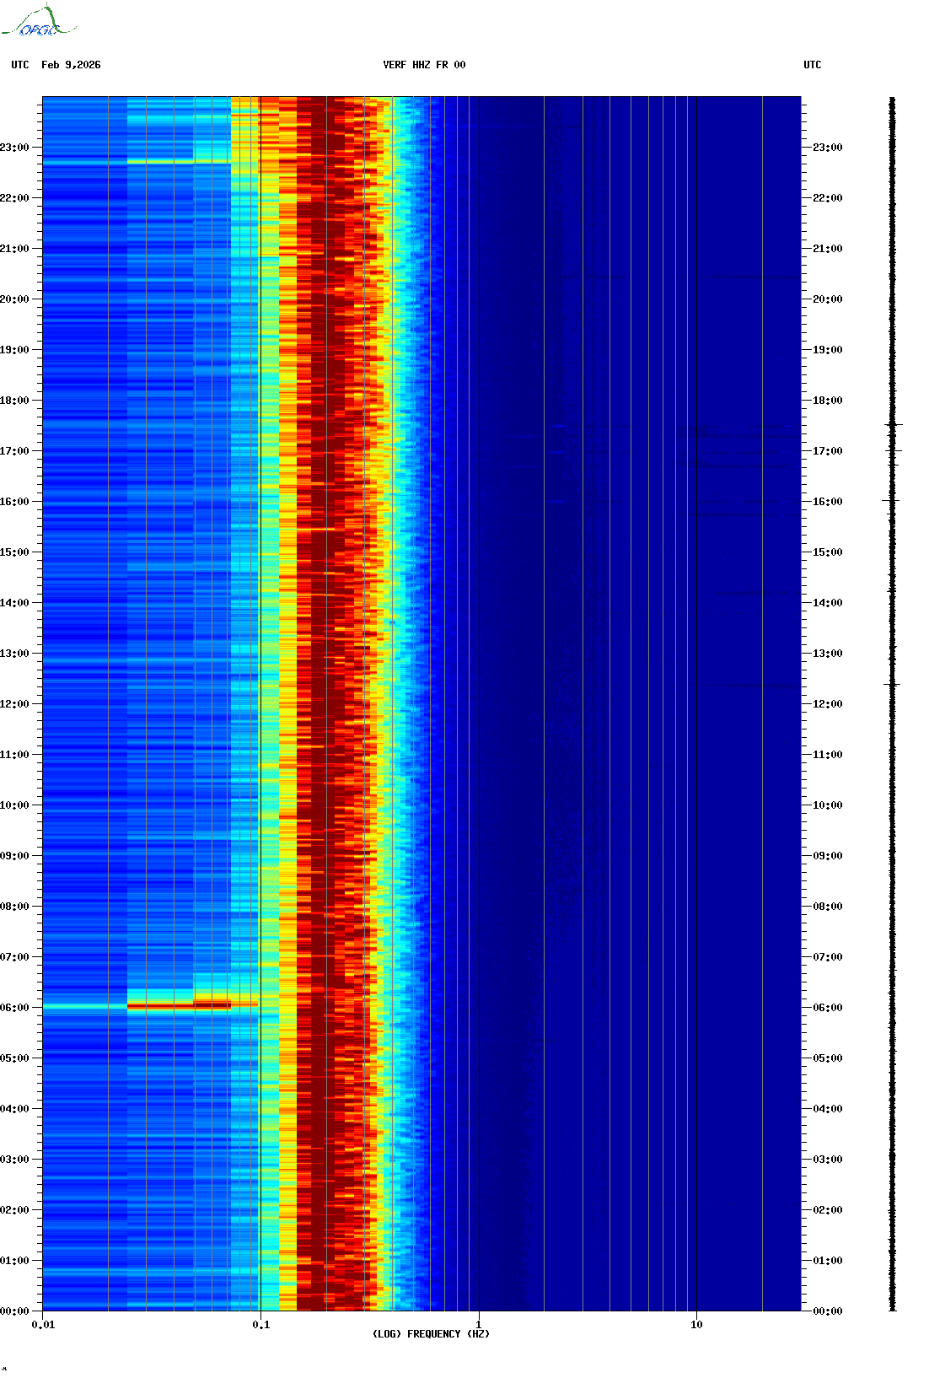
Task: Click the 0.1 frequency axis label
Action: [260, 1325]
